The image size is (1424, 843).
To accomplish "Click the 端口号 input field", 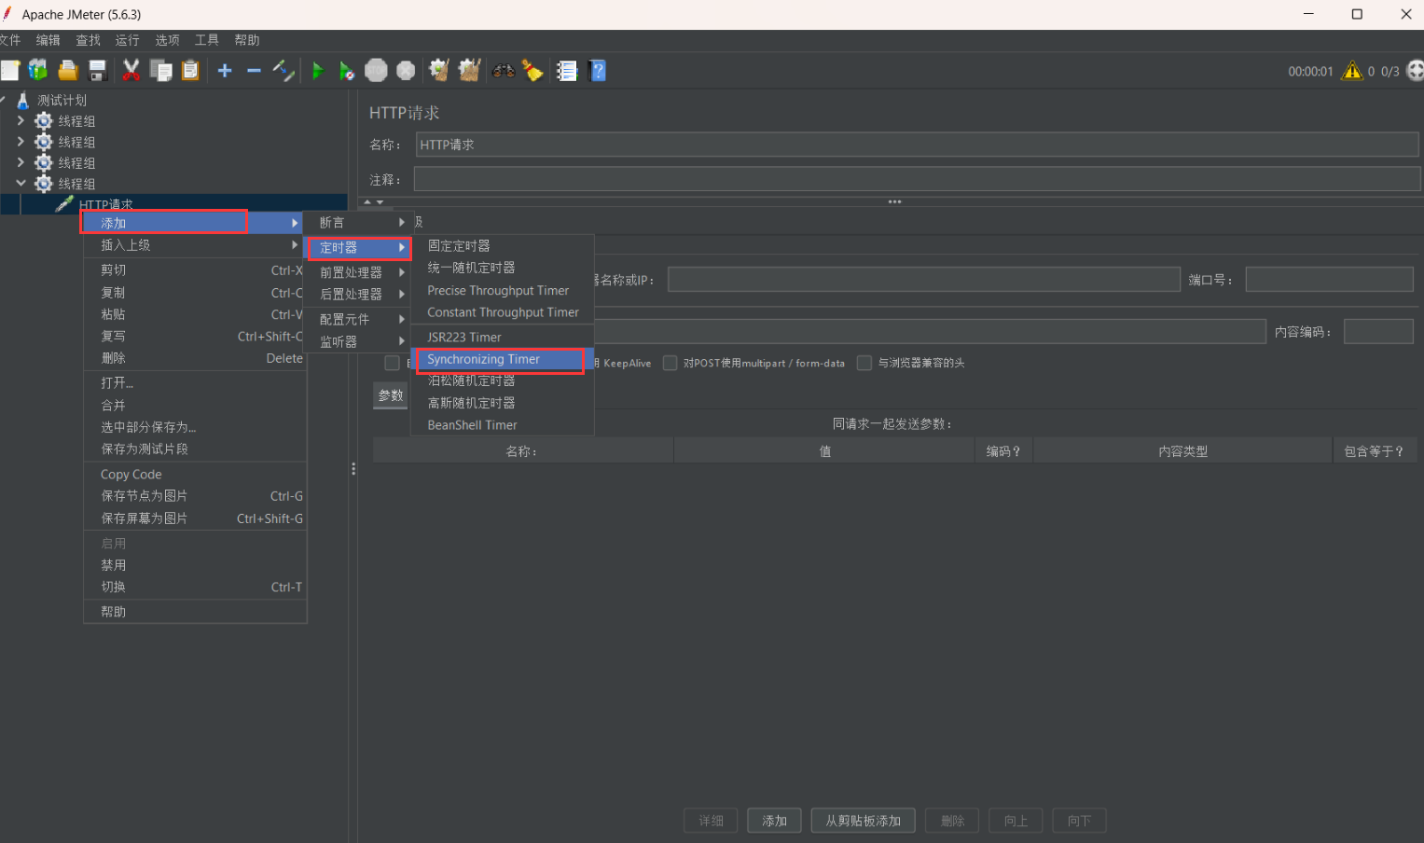I will click(x=1329, y=280).
